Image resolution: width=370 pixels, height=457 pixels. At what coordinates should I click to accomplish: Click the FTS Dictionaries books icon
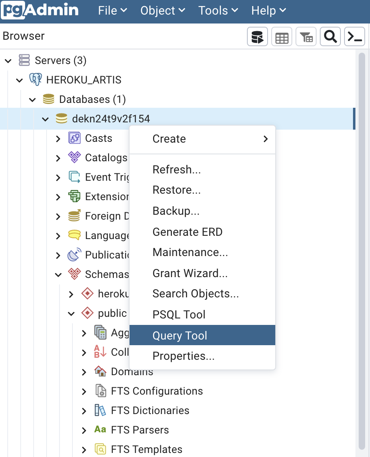coord(100,410)
